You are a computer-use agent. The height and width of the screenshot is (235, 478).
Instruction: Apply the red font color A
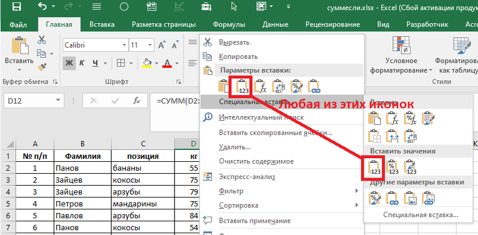pos(167,63)
